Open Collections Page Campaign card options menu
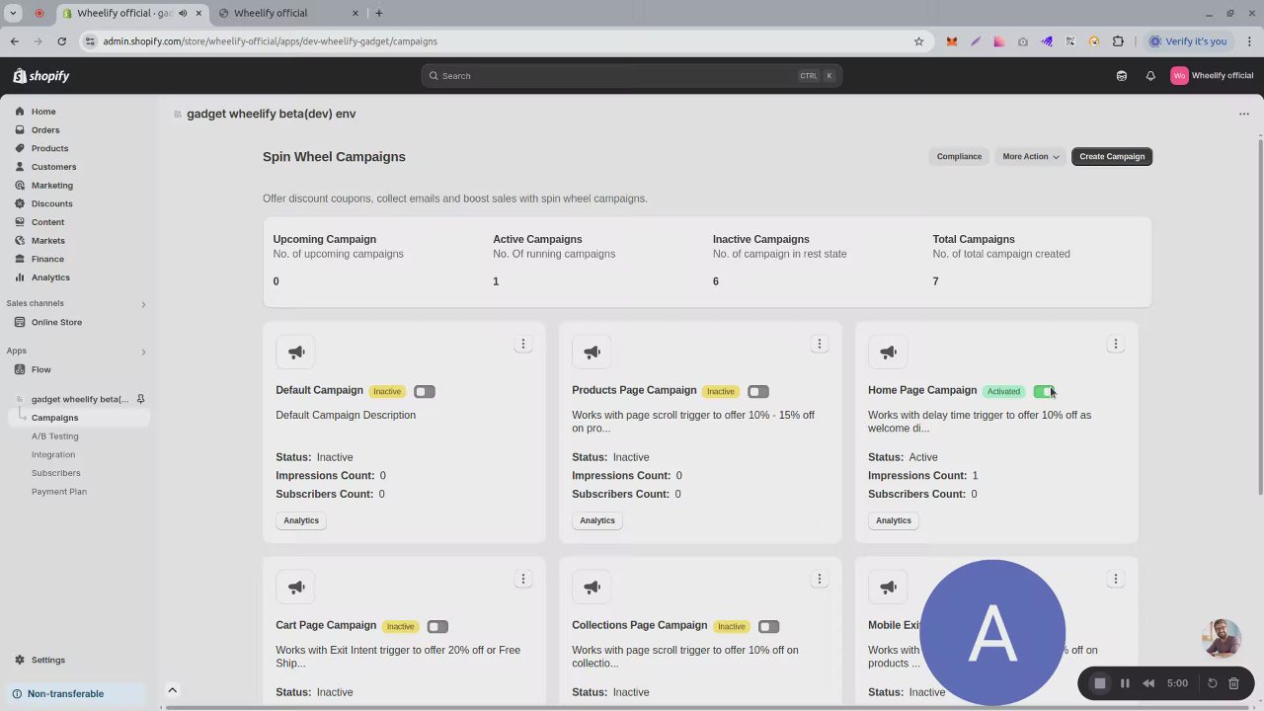Screen dimensions: 1264x711 (820, 579)
